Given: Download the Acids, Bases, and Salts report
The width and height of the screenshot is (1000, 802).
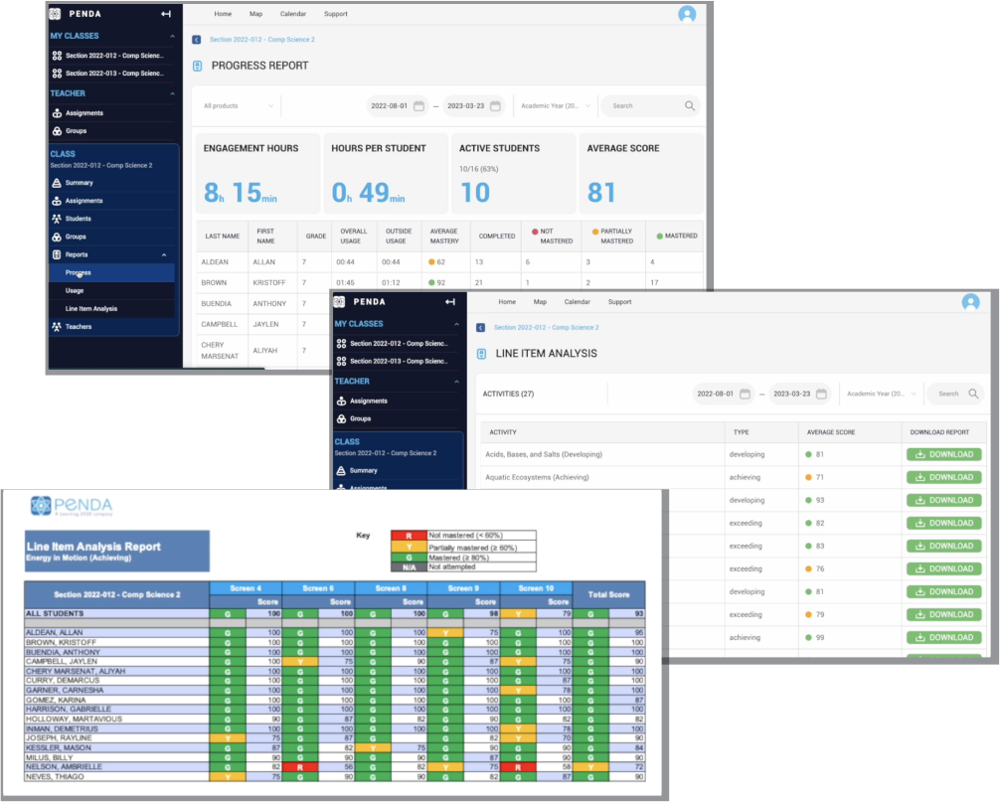Looking at the screenshot, I should 944,454.
